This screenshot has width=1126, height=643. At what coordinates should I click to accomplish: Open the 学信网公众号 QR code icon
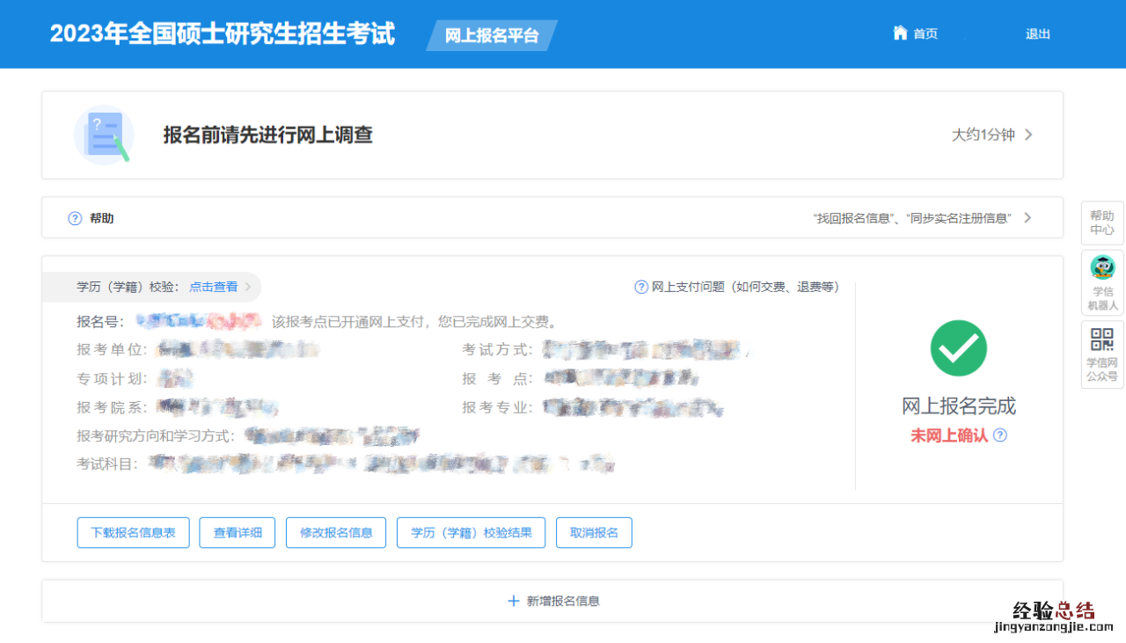point(1102,340)
